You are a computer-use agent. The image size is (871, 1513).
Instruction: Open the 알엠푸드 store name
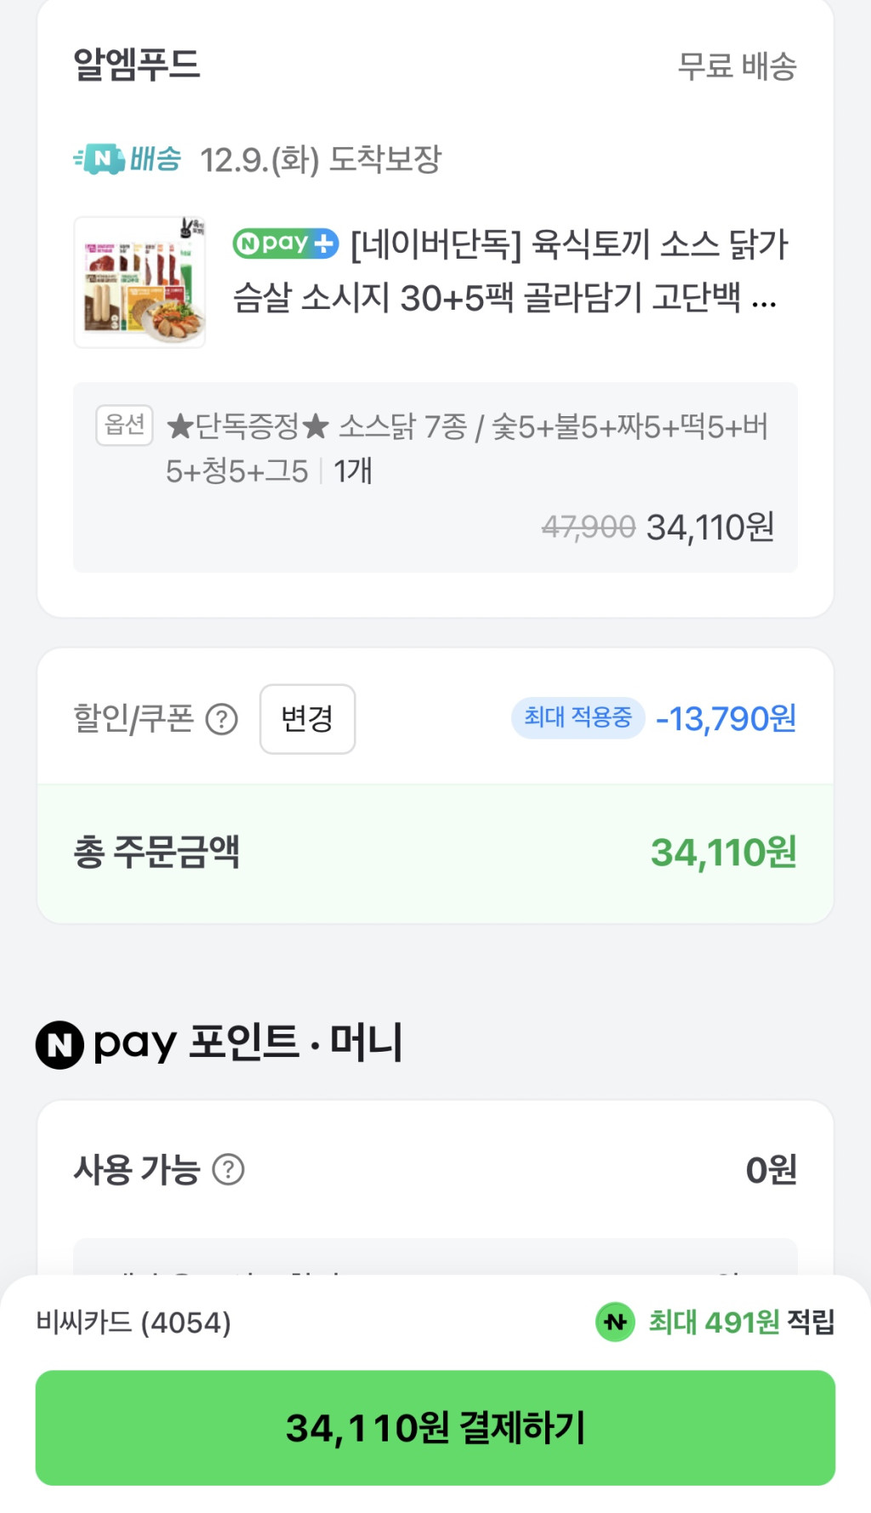(137, 65)
